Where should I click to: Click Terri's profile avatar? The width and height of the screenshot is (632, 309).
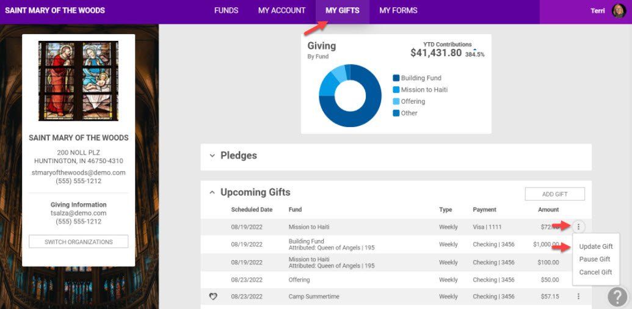click(x=619, y=11)
